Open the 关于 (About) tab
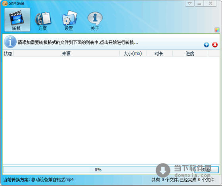The width and height of the screenshot is (222, 186). point(95,21)
